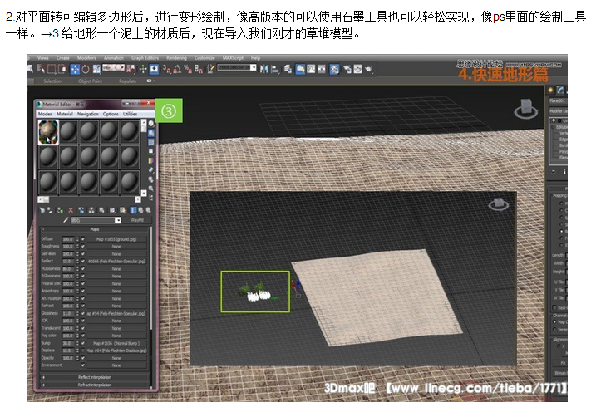Screen dimensions: 591x402
Task: Click the Displace map button Fels-Flechten-Displace.jpg
Action: [x=116, y=351]
